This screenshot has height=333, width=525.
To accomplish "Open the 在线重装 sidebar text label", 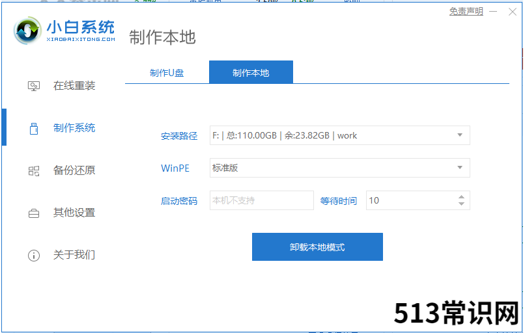I will (74, 86).
